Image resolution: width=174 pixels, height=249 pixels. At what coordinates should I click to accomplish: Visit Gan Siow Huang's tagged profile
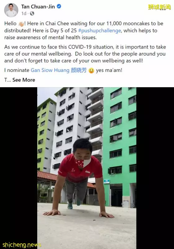pyautogui.click(x=59, y=70)
